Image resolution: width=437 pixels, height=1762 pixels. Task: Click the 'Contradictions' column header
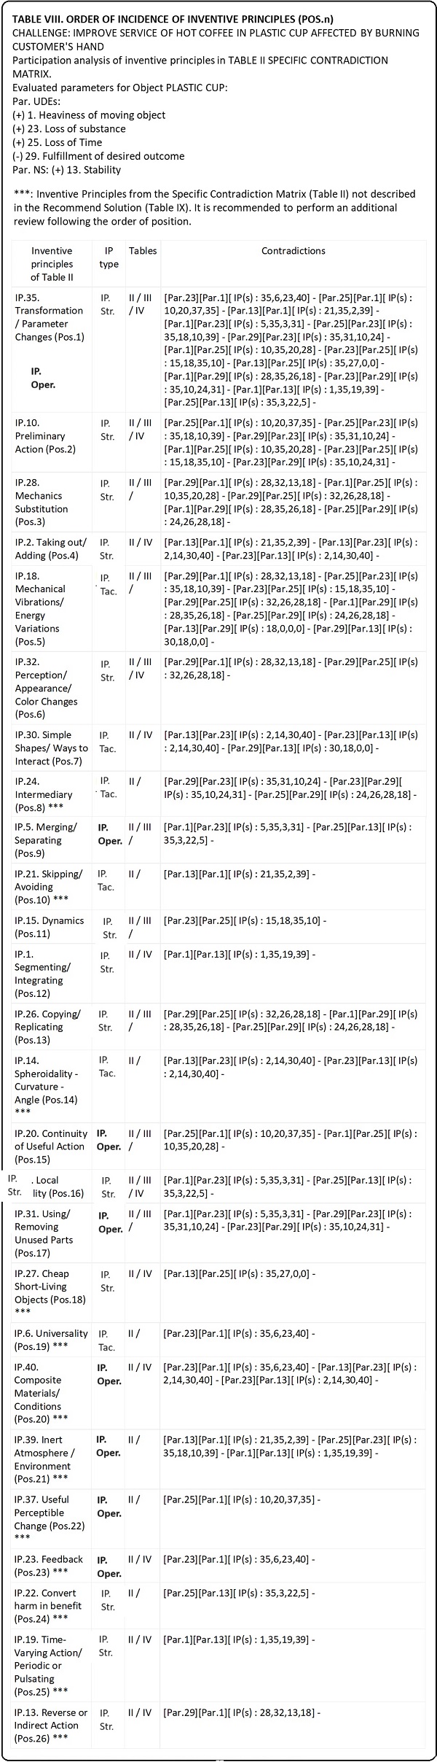click(x=293, y=251)
